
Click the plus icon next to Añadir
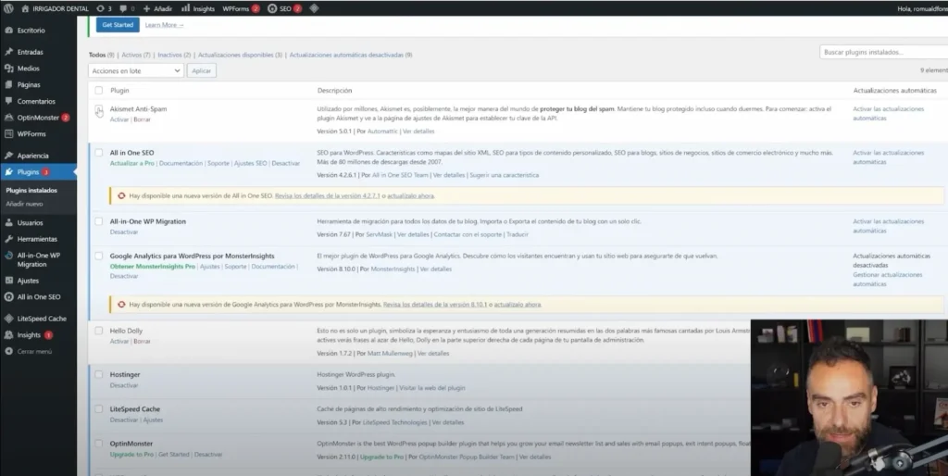pos(147,8)
